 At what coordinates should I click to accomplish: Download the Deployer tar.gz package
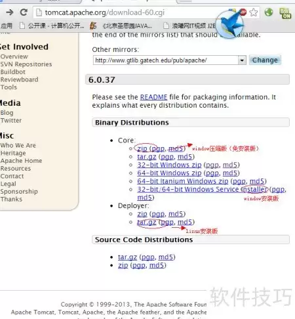pos(147,222)
